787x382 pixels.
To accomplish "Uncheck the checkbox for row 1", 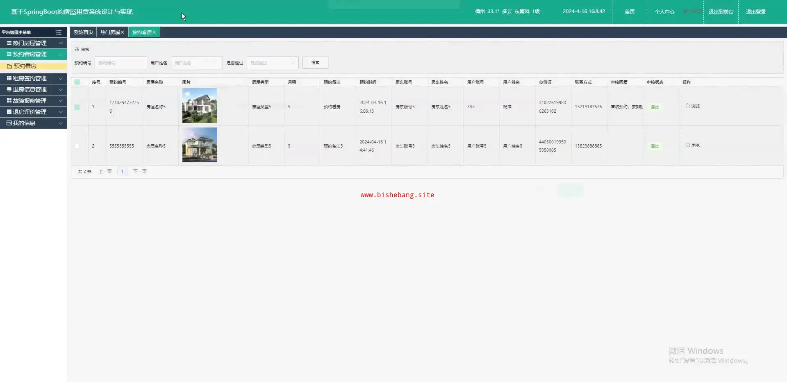I will [77, 107].
